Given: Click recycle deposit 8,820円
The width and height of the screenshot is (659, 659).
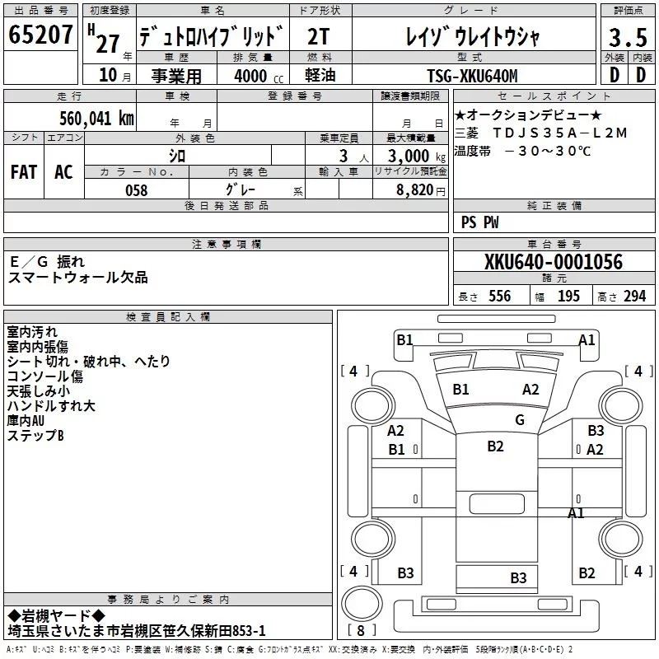Looking at the screenshot, I should click(421, 190).
